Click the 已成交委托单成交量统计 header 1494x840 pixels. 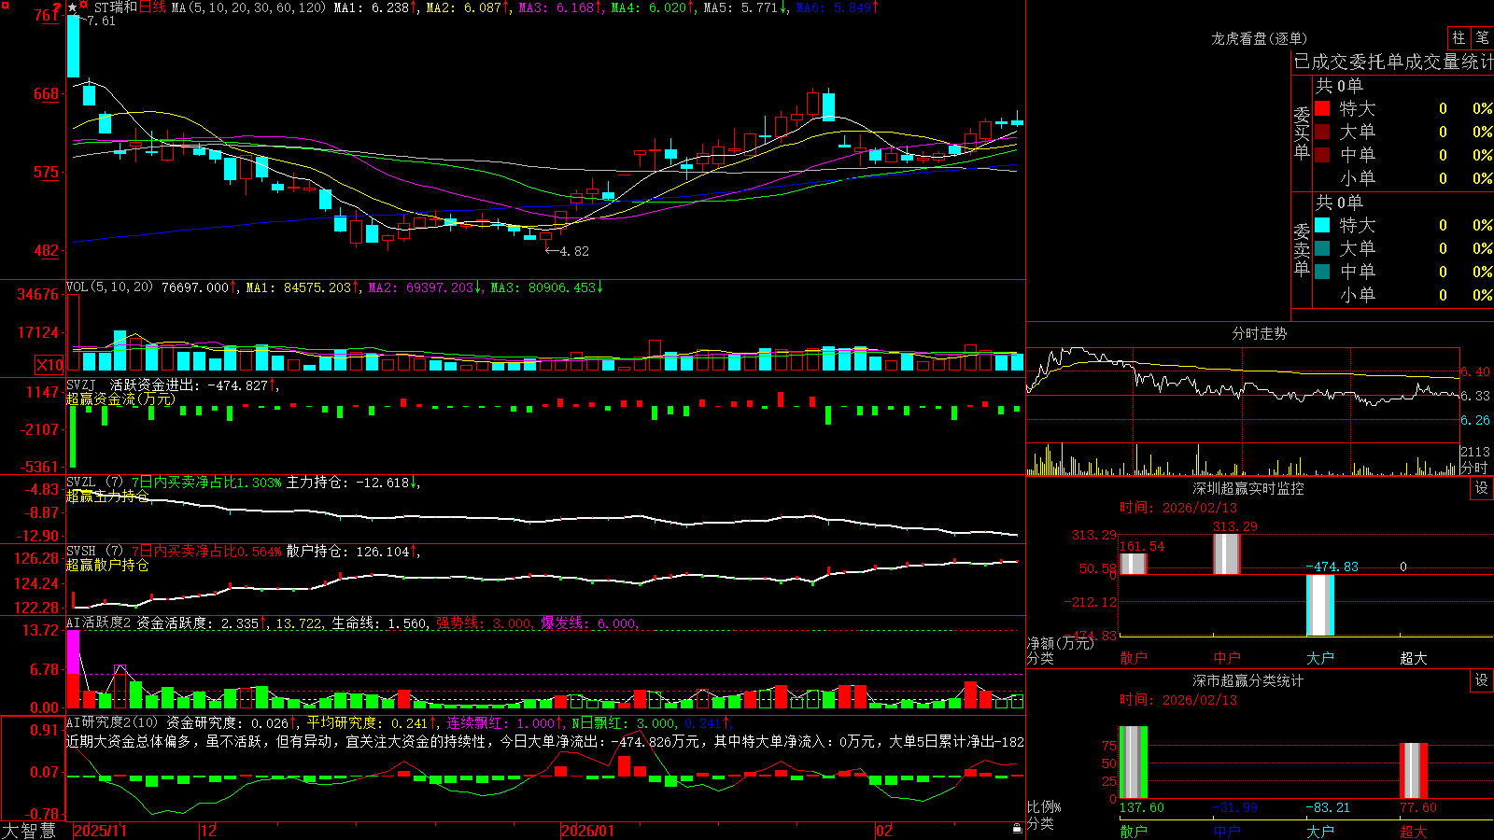tap(1393, 63)
